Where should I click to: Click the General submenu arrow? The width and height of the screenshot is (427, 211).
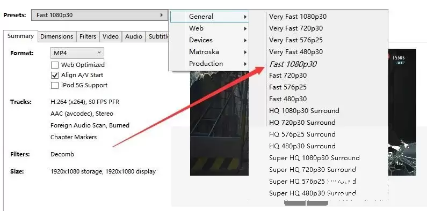point(245,17)
